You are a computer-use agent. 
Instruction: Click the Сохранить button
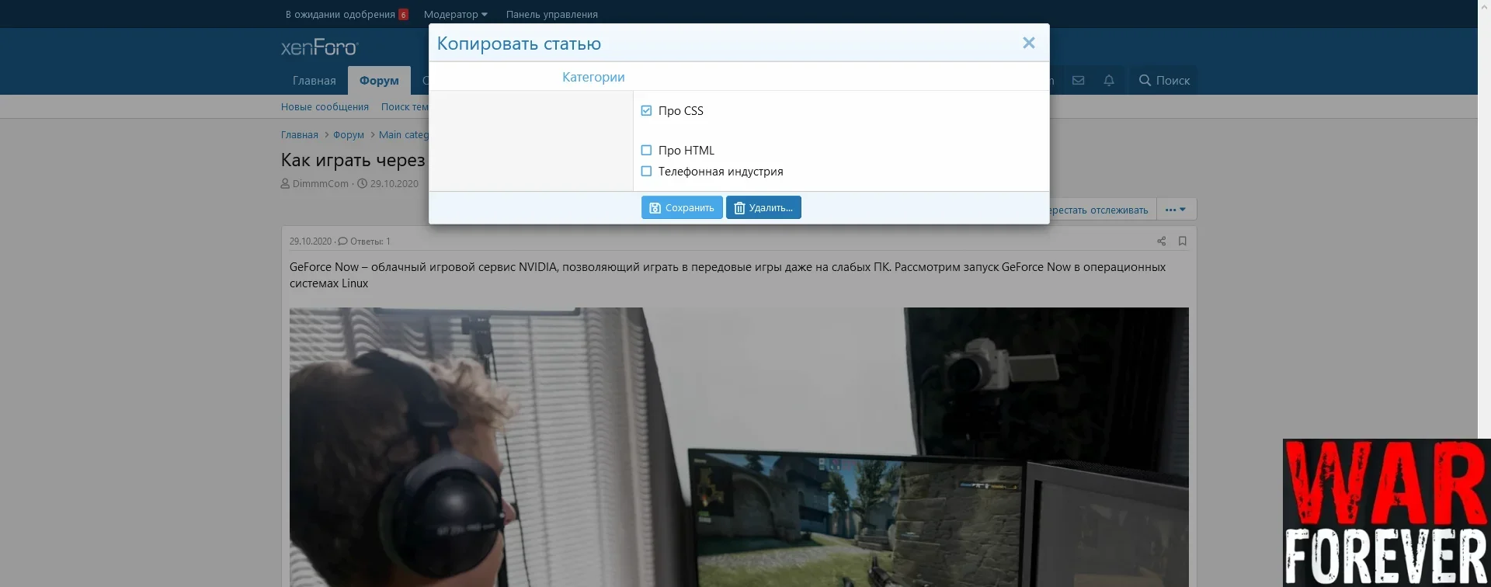[x=682, y=208]
